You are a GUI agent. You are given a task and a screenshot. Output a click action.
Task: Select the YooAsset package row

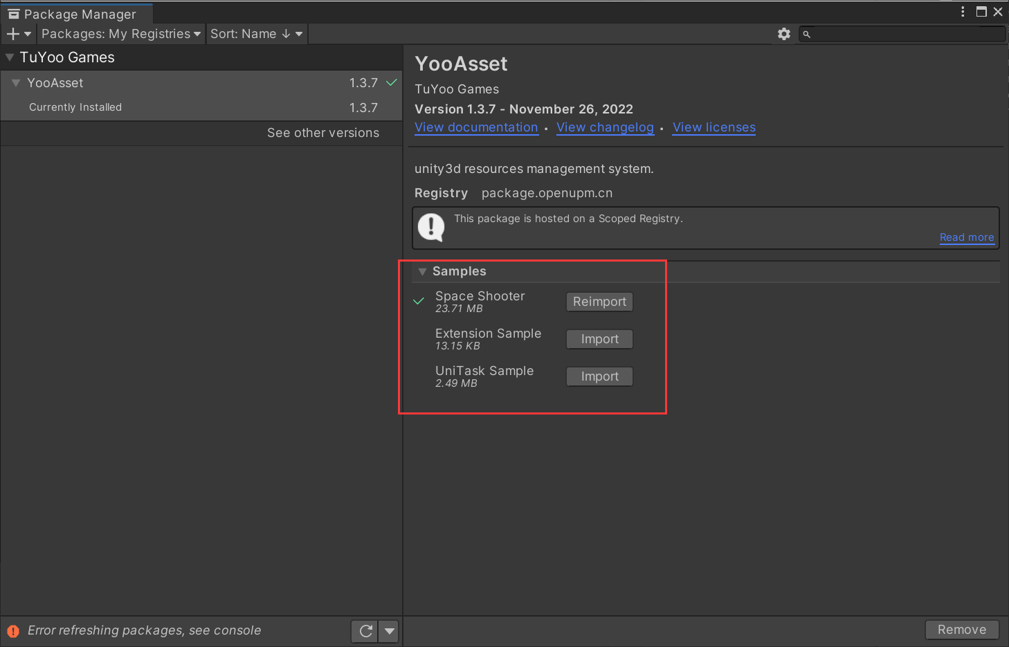click(x=201, y=83)
